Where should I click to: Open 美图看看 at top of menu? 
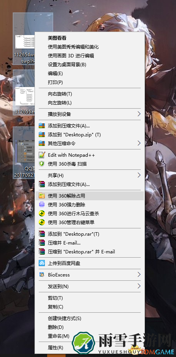tap(57, 38)
